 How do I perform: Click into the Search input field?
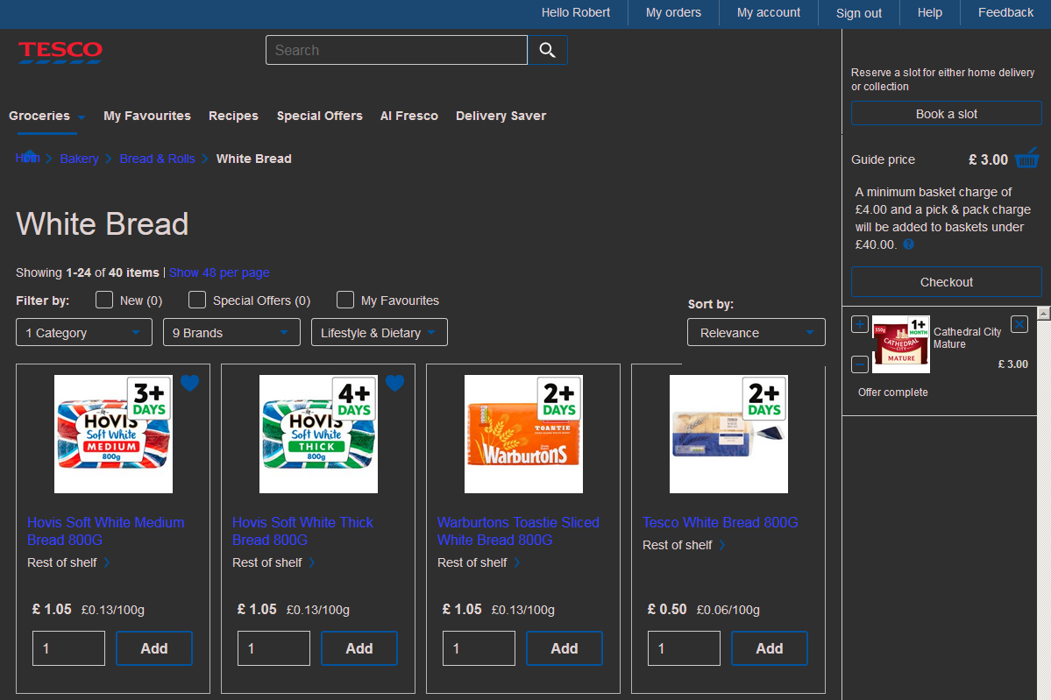pos(397,50)
